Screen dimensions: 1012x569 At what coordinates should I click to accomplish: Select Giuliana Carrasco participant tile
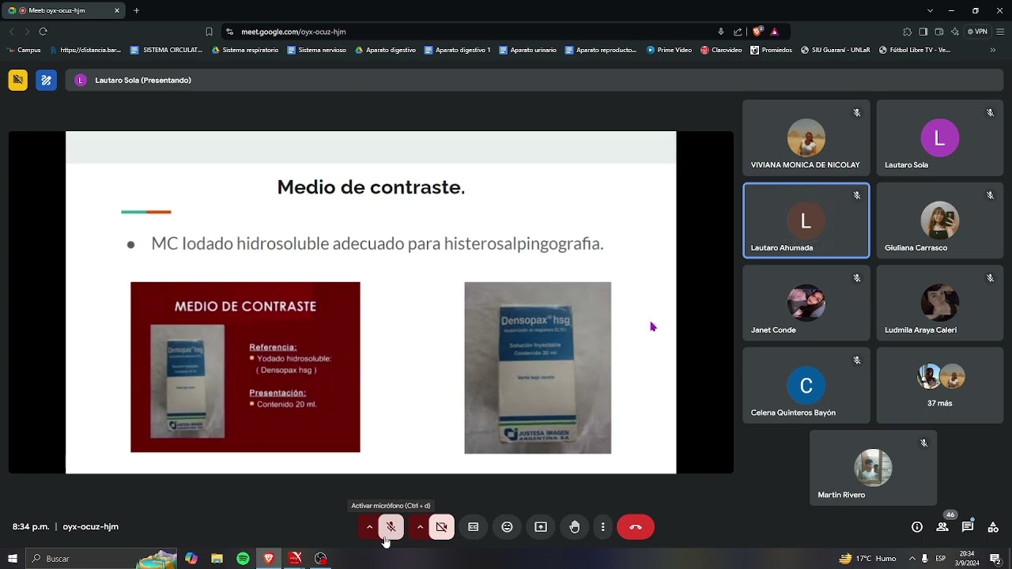point(940,220)
